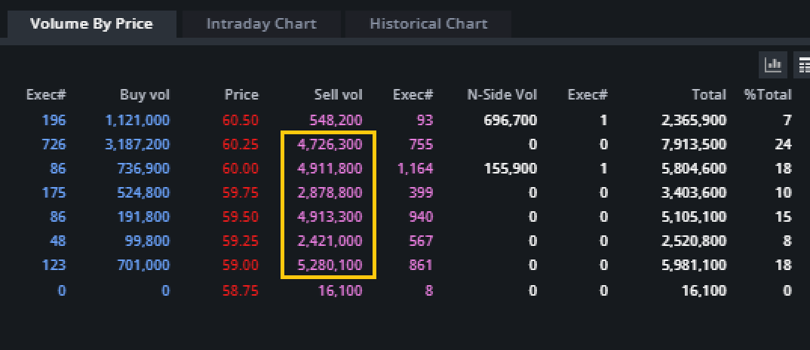Select the 59.00 price cell

pos(241,266)
